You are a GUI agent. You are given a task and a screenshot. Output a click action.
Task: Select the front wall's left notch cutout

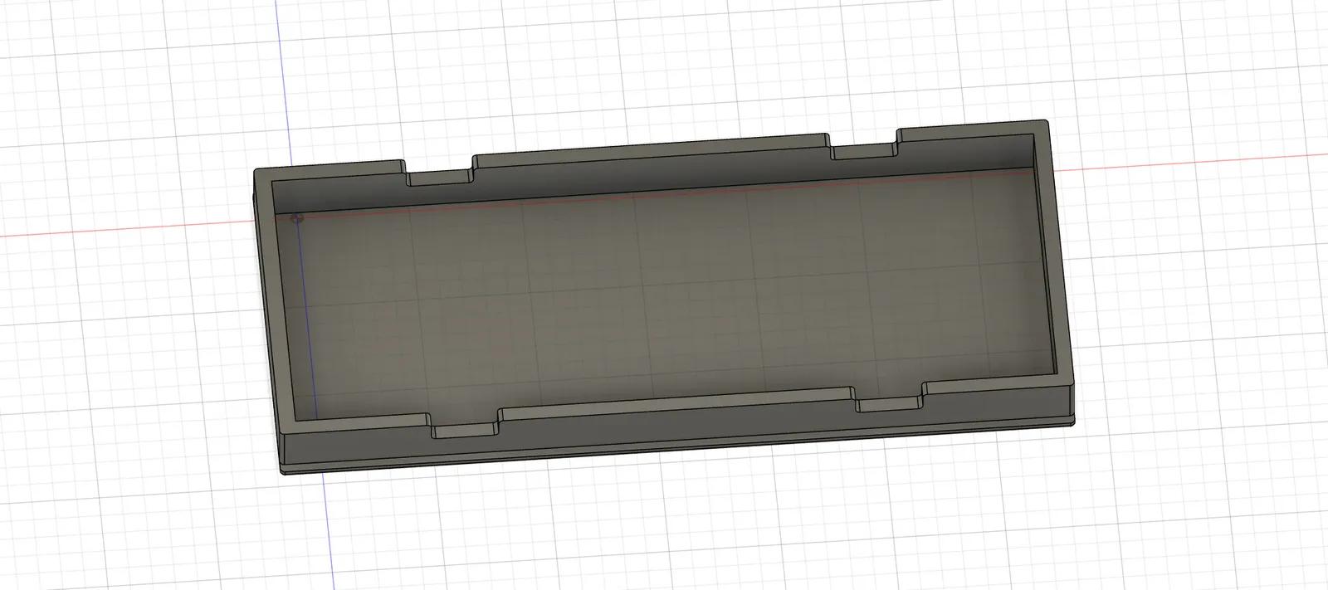tap(465, 429)
